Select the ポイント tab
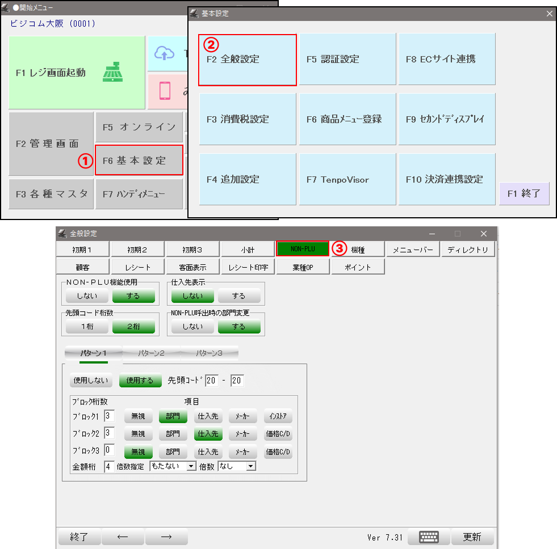 (358, 267)
